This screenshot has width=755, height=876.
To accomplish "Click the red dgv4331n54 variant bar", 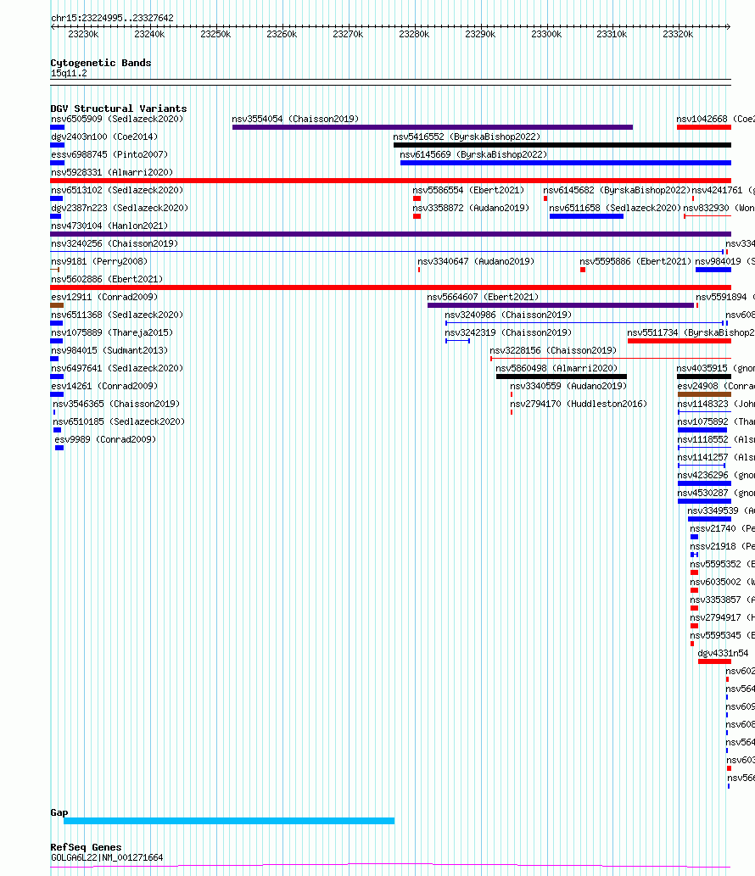I will pos(714,662).
